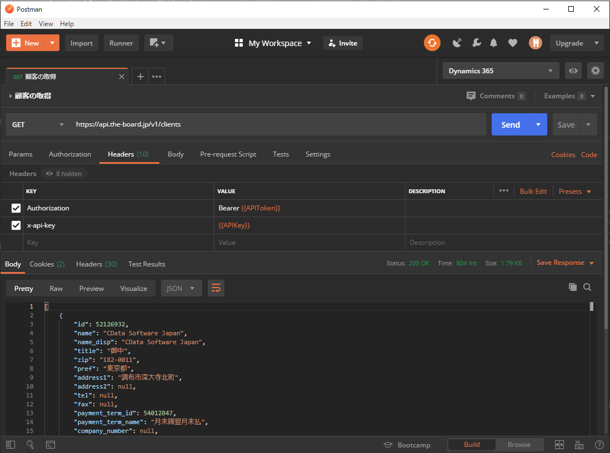Search the response with magnifier icon
The image size is (610, 453).
pos(587,287)
